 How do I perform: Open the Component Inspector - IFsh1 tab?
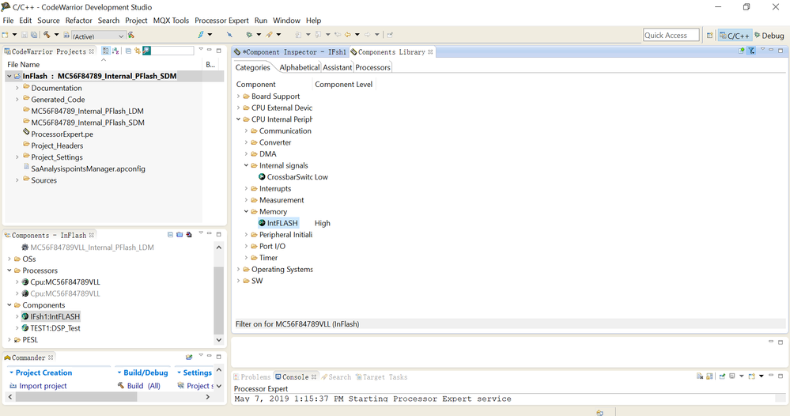[x=290, y=52]
